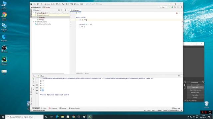Open the UTF-8 encoding selector
The image size is (213, 119).
(x=153, y=110)
